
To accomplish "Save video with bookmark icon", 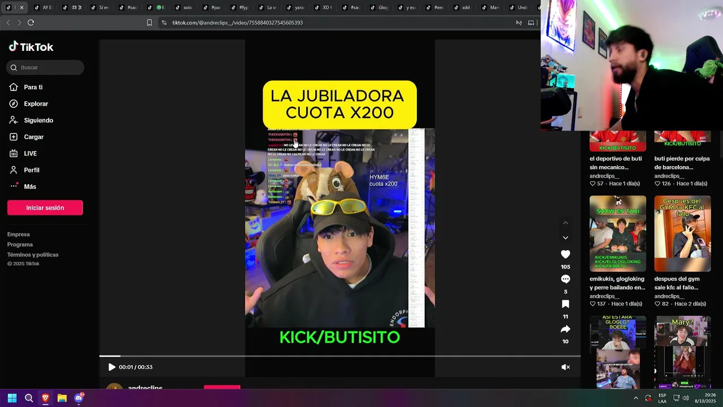I will (x=565, y=304).
